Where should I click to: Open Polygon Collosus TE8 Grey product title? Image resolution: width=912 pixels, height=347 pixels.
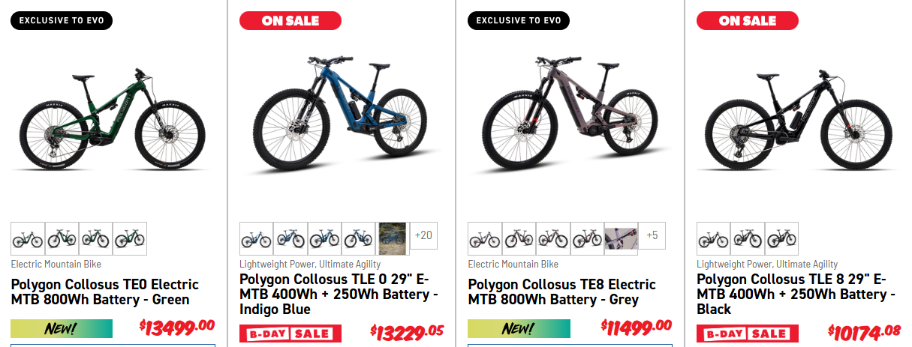pos(561,292)
